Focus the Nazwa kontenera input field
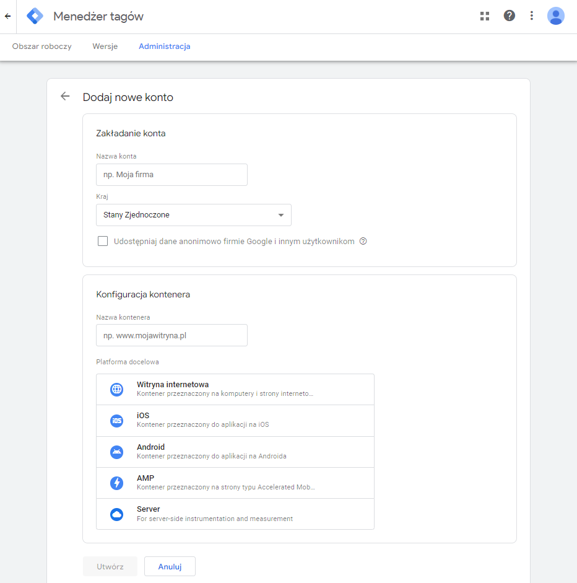Viewport: 577px width, 583px height. [x=171, y=335]
